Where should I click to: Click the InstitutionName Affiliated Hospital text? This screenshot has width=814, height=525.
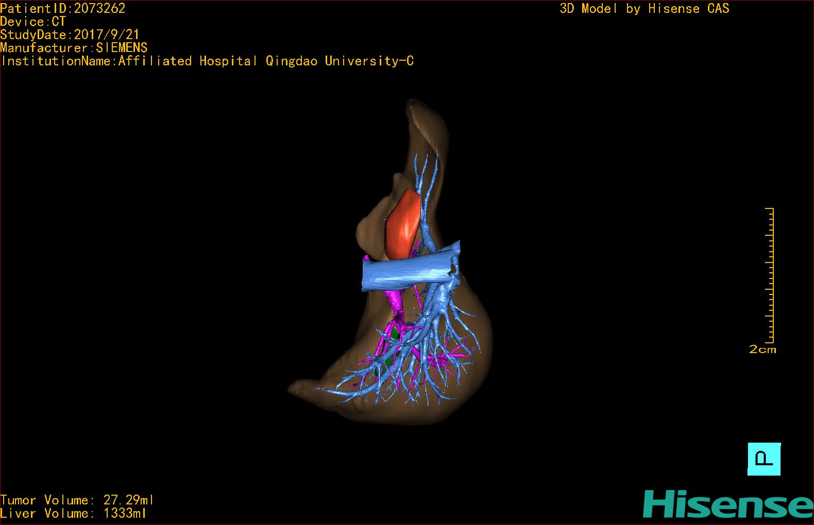click(x=207, y=61)
